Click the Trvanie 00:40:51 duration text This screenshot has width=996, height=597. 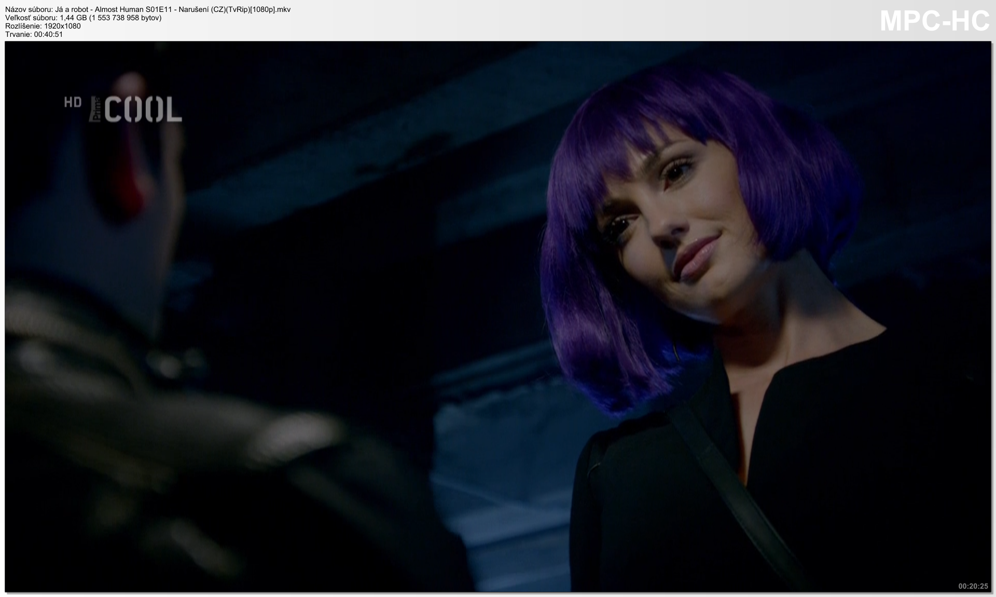[34, 34]
